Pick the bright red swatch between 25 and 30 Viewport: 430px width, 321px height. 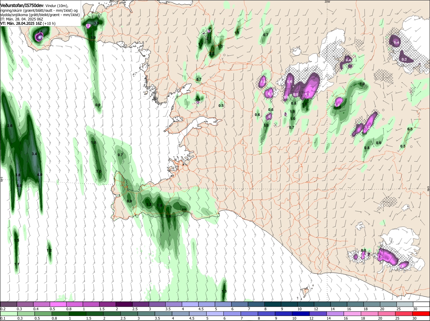[404, 314]
